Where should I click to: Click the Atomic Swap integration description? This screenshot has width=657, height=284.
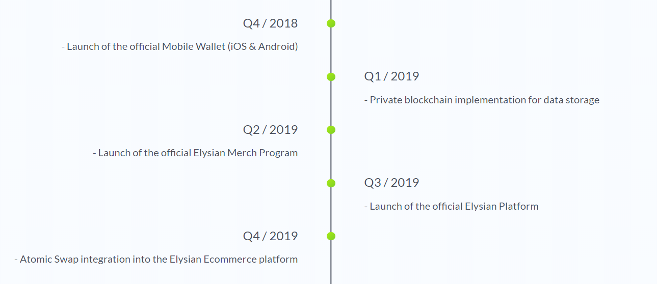[156, 260]
